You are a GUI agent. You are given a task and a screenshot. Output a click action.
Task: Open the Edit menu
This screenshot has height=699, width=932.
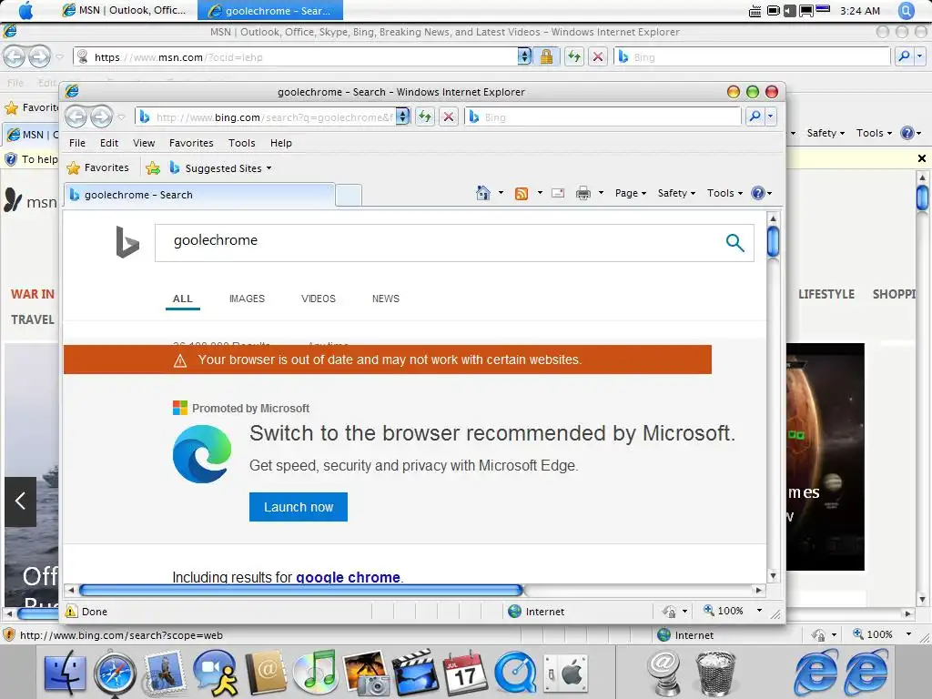click(109, 143)
